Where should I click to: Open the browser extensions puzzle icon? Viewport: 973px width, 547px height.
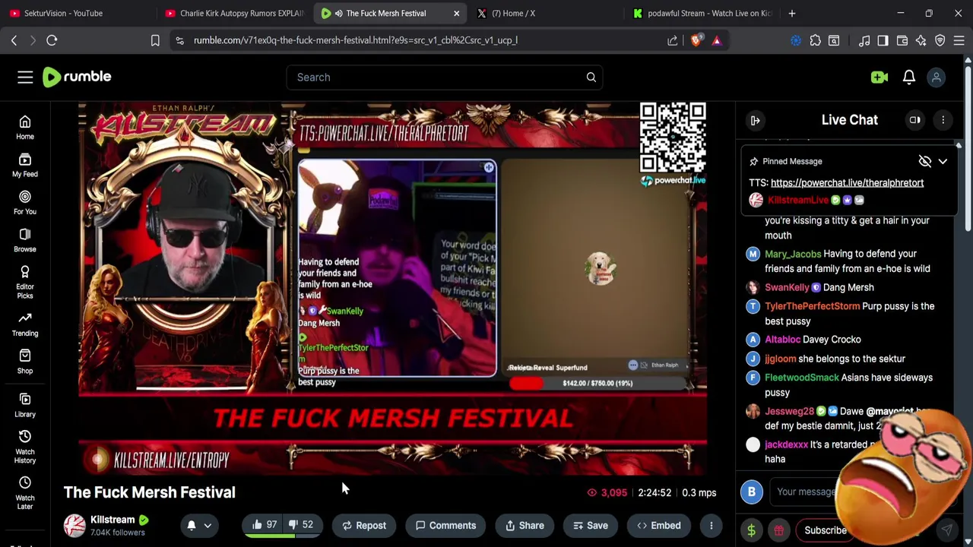[x=815, y=40]
